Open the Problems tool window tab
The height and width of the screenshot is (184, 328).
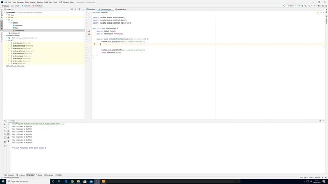[x=9, y=175]
